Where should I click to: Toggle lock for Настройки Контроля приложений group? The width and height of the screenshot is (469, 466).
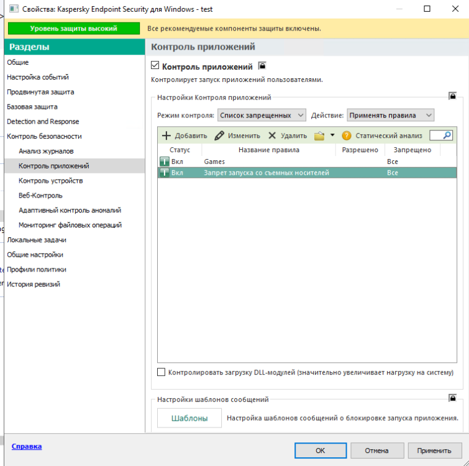452,96
